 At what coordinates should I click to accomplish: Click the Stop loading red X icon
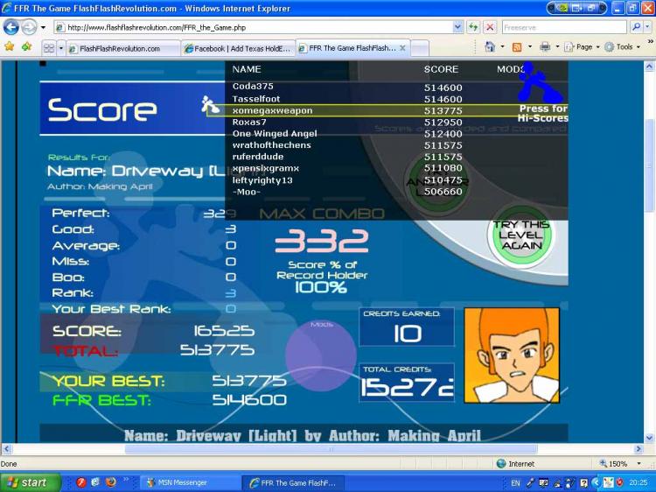[490, 28]
